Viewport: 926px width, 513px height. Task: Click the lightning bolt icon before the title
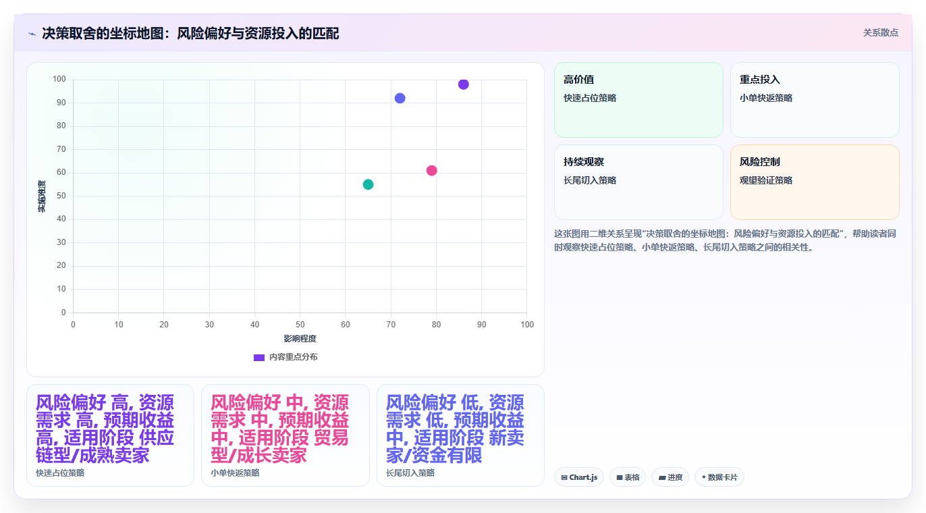tap(32, 34)
